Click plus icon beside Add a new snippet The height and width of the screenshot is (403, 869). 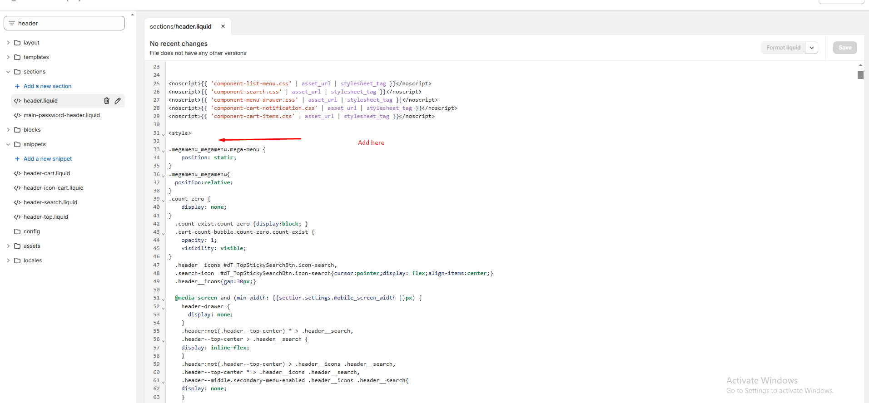17,159
